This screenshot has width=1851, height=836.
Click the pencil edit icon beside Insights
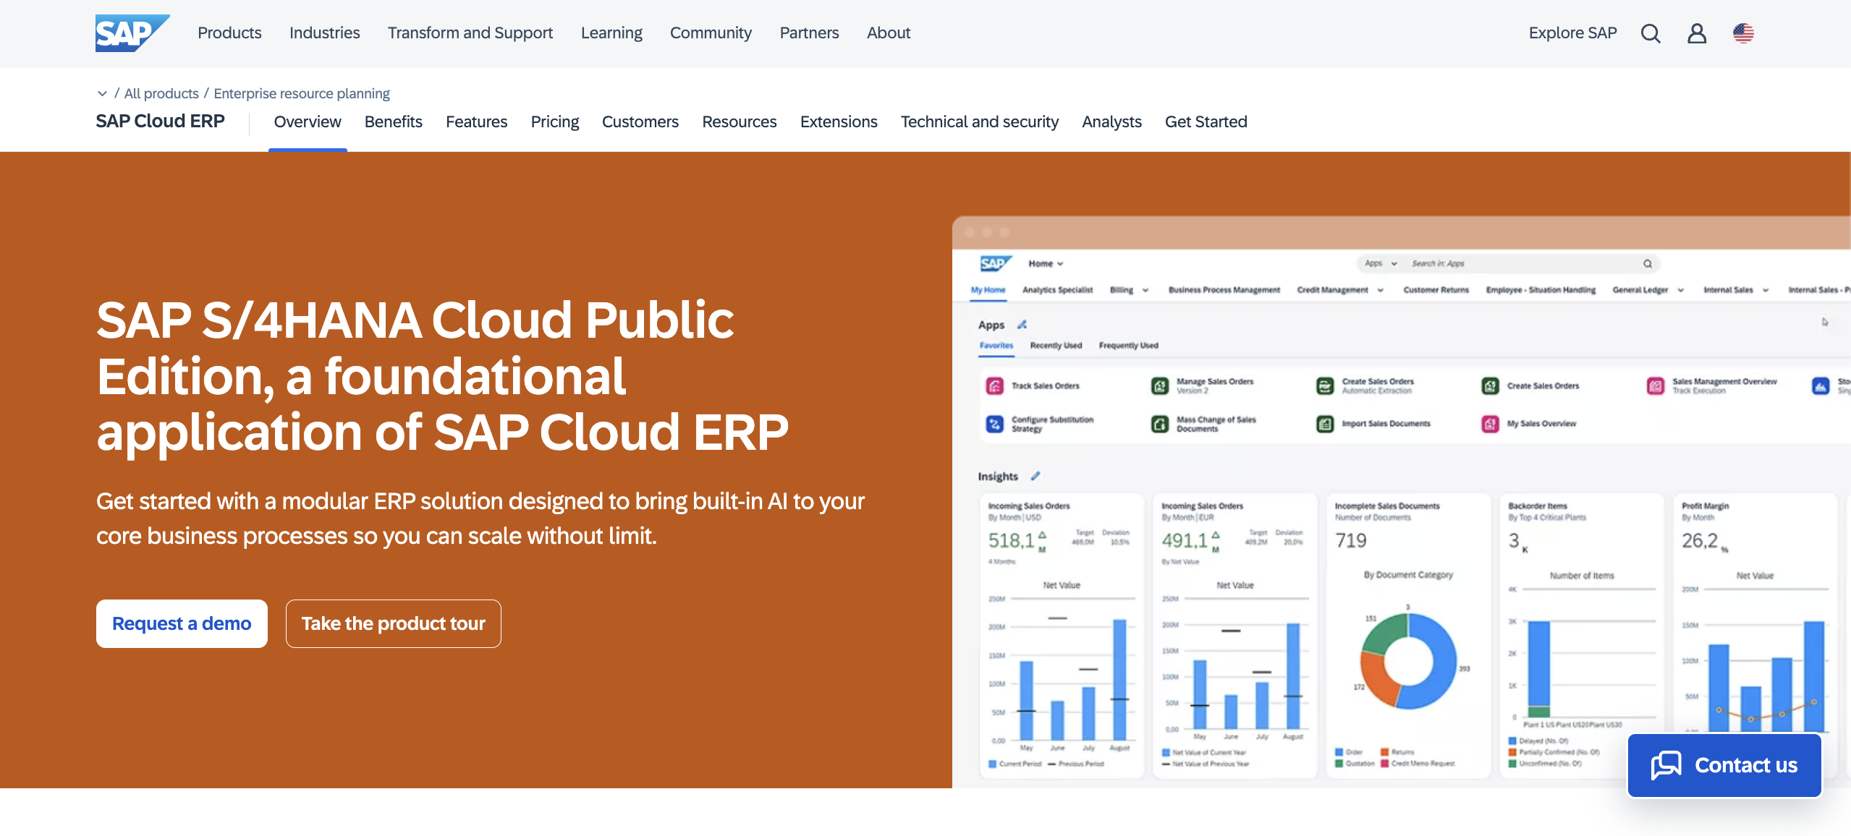point(1035,476)
